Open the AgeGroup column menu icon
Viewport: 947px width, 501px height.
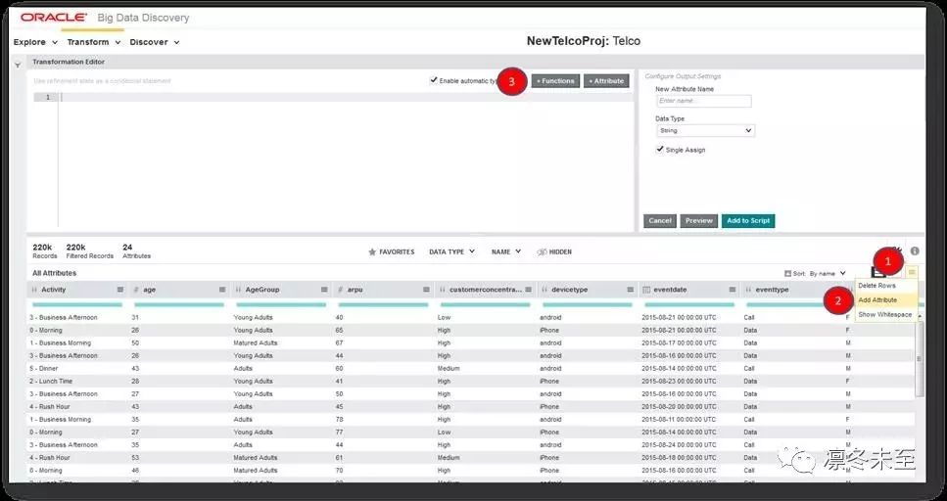tap(324, 290)
